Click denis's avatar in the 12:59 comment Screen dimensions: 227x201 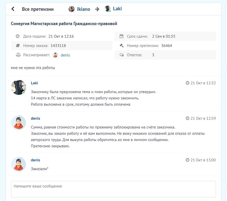(x=18, y=123)
